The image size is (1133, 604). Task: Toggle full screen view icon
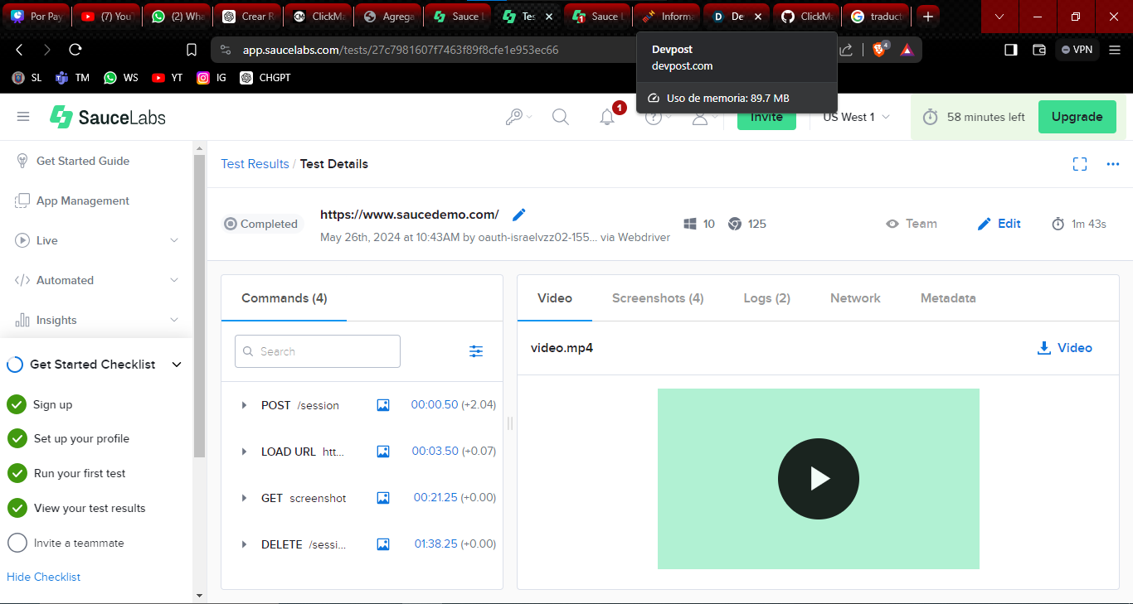pos(1080,164)
